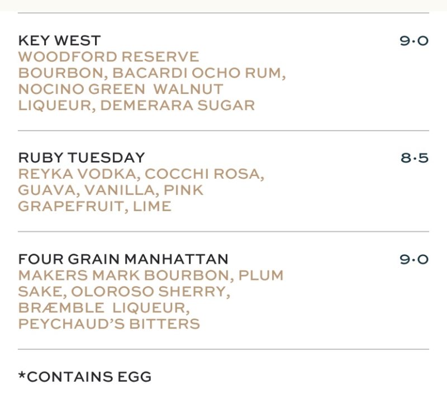Click the 8.5 price for Ruby Tuesday
The image size is (447, 400).
click(x=414, y=158)
